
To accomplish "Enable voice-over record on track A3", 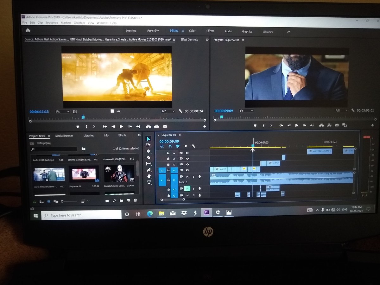I will tap(199, 195).
